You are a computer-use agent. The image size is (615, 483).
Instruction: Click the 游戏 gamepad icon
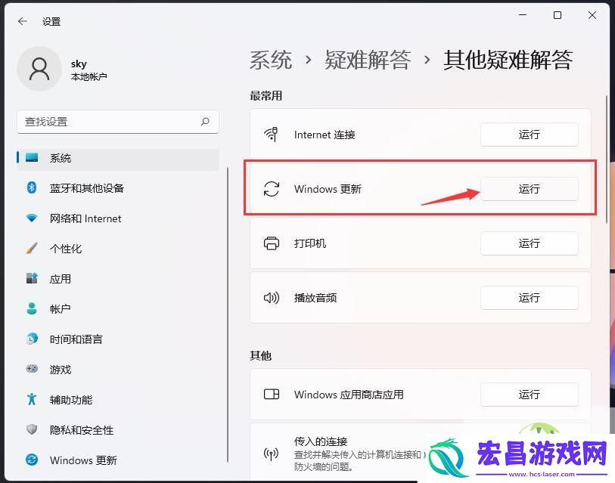(32, 369)
